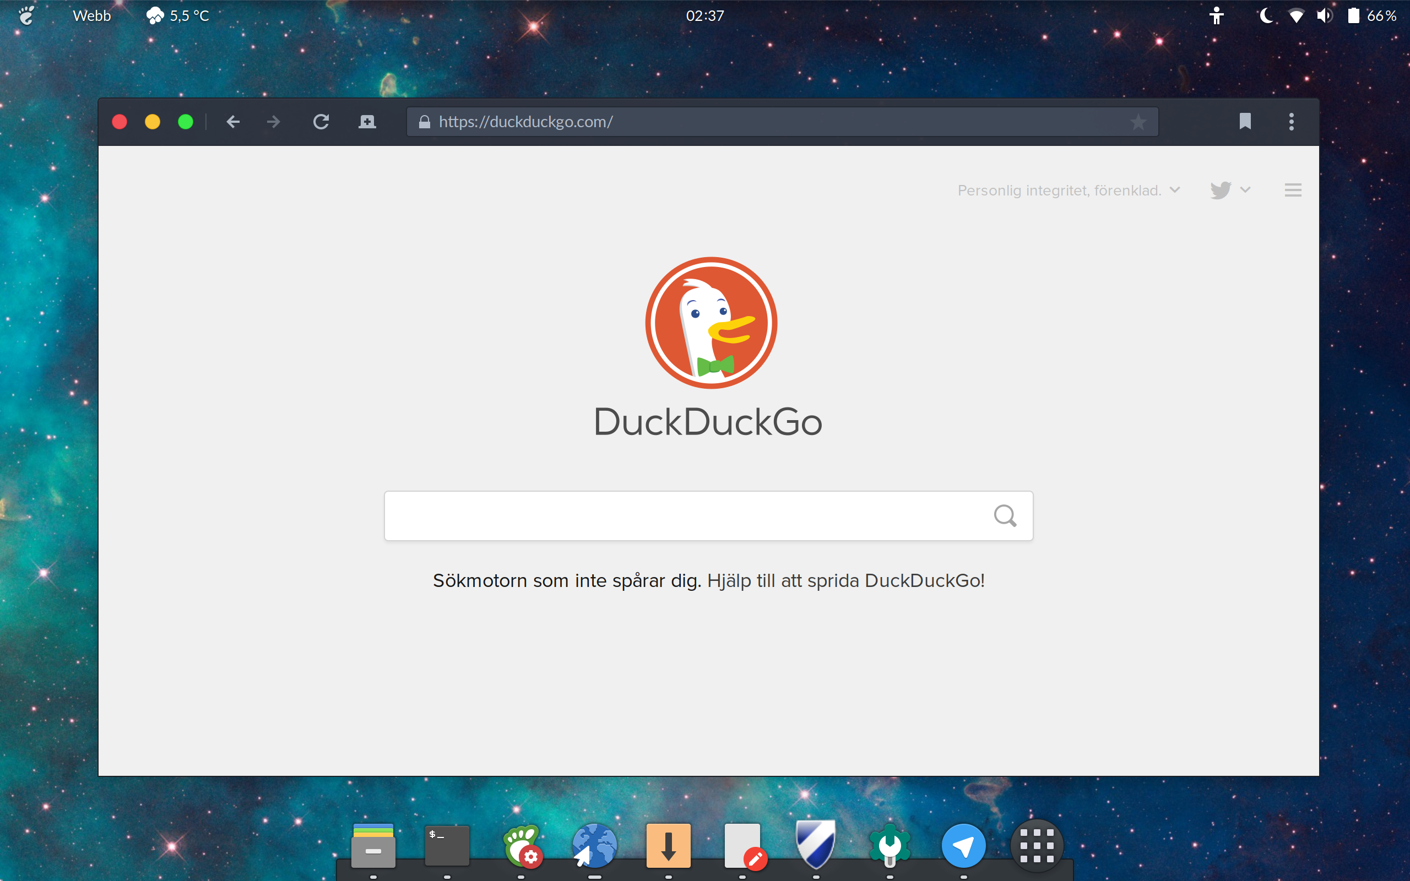Launch Telegram from the dock
Screen dimensions: 1410x881
coord(964,845)
